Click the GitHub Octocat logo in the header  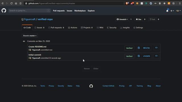(4, 10)
